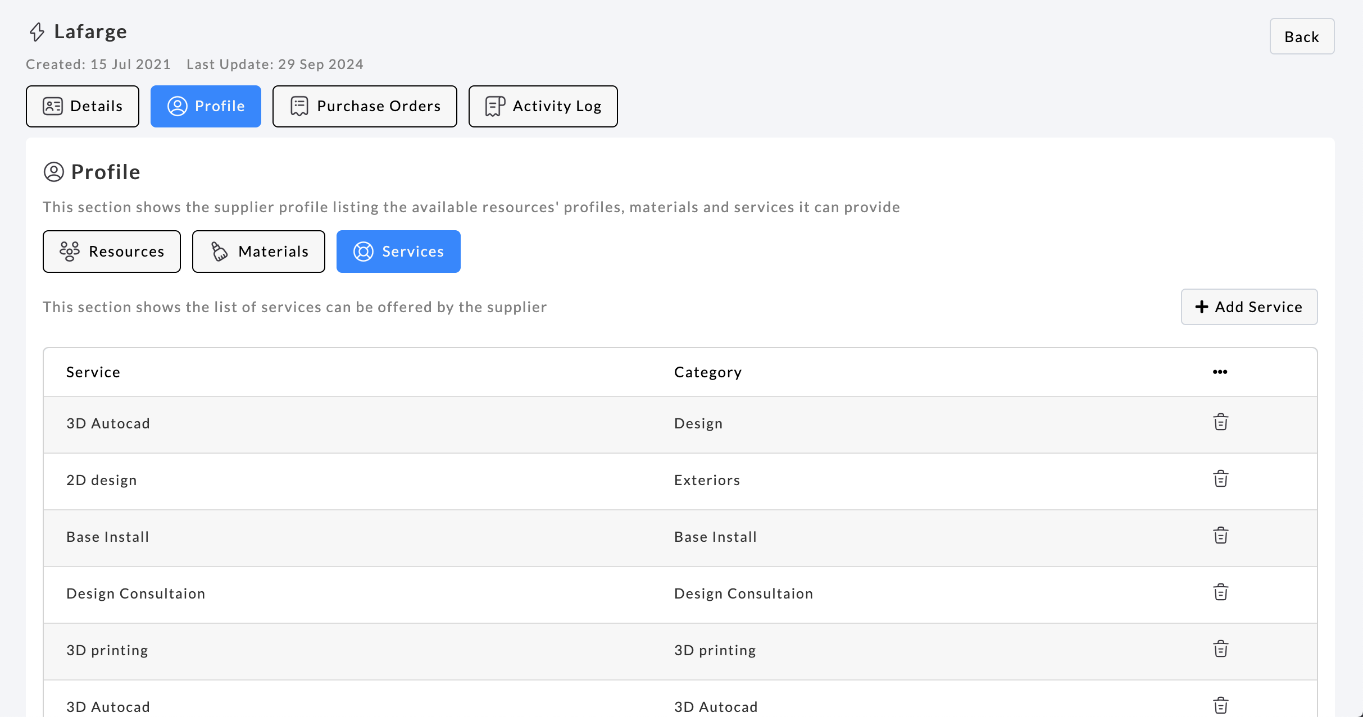Switch to the Materials sub-tab
This screenshot has width=1363, height=717.
(x=258, y=252)
